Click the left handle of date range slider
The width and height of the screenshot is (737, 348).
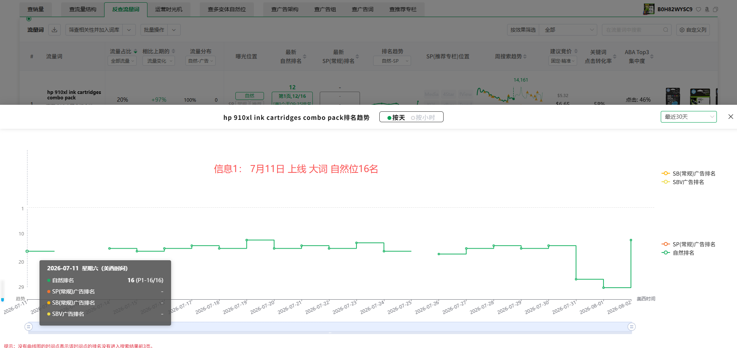point(28,327)
